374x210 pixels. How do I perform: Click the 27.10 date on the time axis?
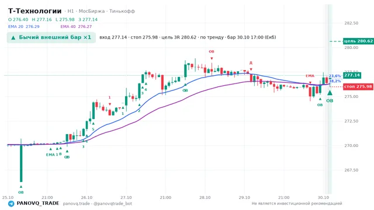126,198
